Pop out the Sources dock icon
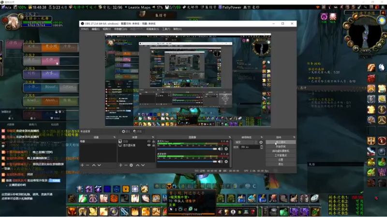The height and width of the screenshot is (217, 387). [x=153, y=137]
